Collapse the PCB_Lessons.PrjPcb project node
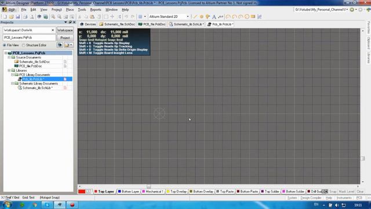Image resolution: width=371 pixels, height=209 pixels. pos(6,53)
